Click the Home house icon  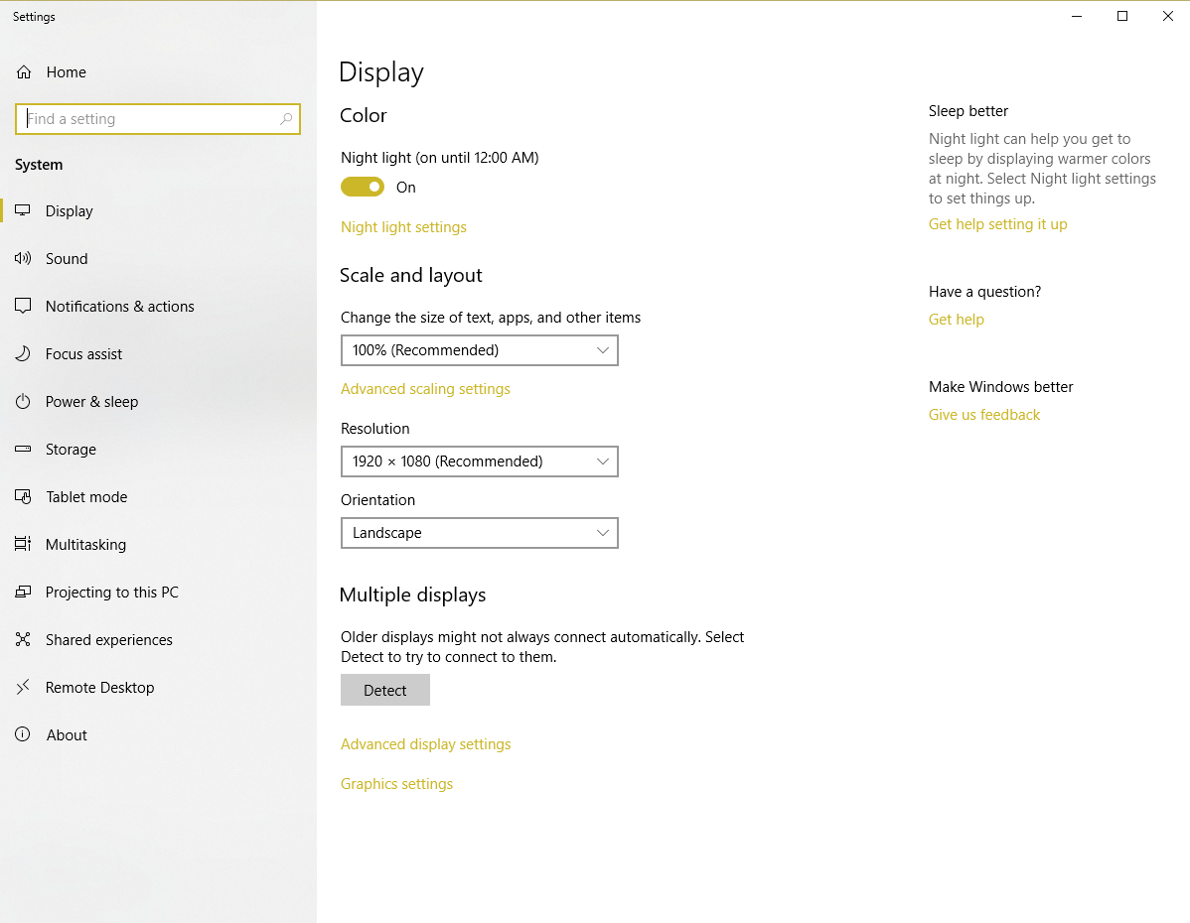tap(24, 72)
